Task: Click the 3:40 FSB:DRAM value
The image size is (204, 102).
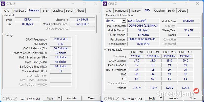Action: pyautogui.click(x=61, y=44)
